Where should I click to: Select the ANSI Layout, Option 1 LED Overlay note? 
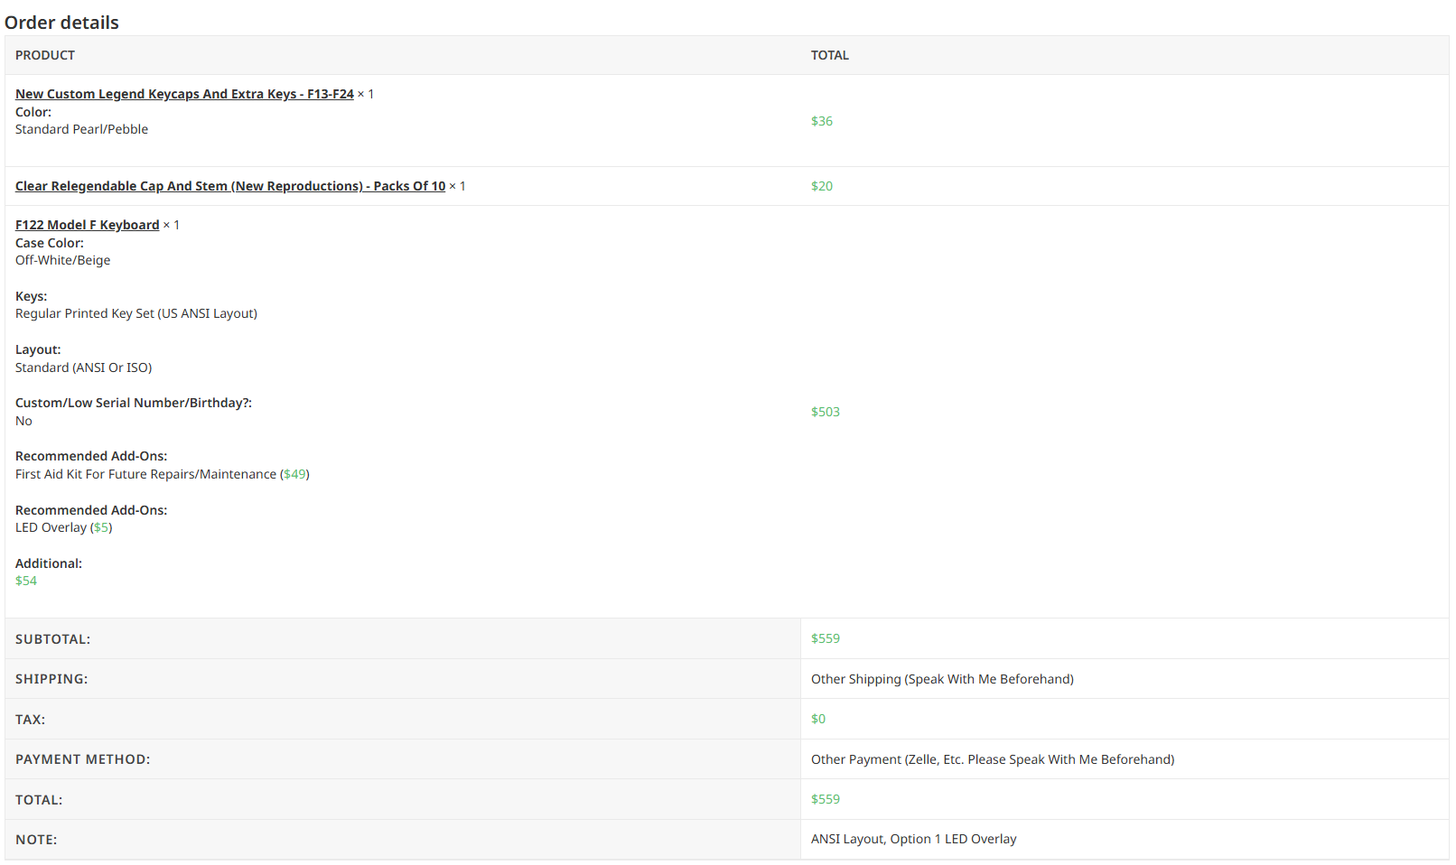[x=914, y=839]
